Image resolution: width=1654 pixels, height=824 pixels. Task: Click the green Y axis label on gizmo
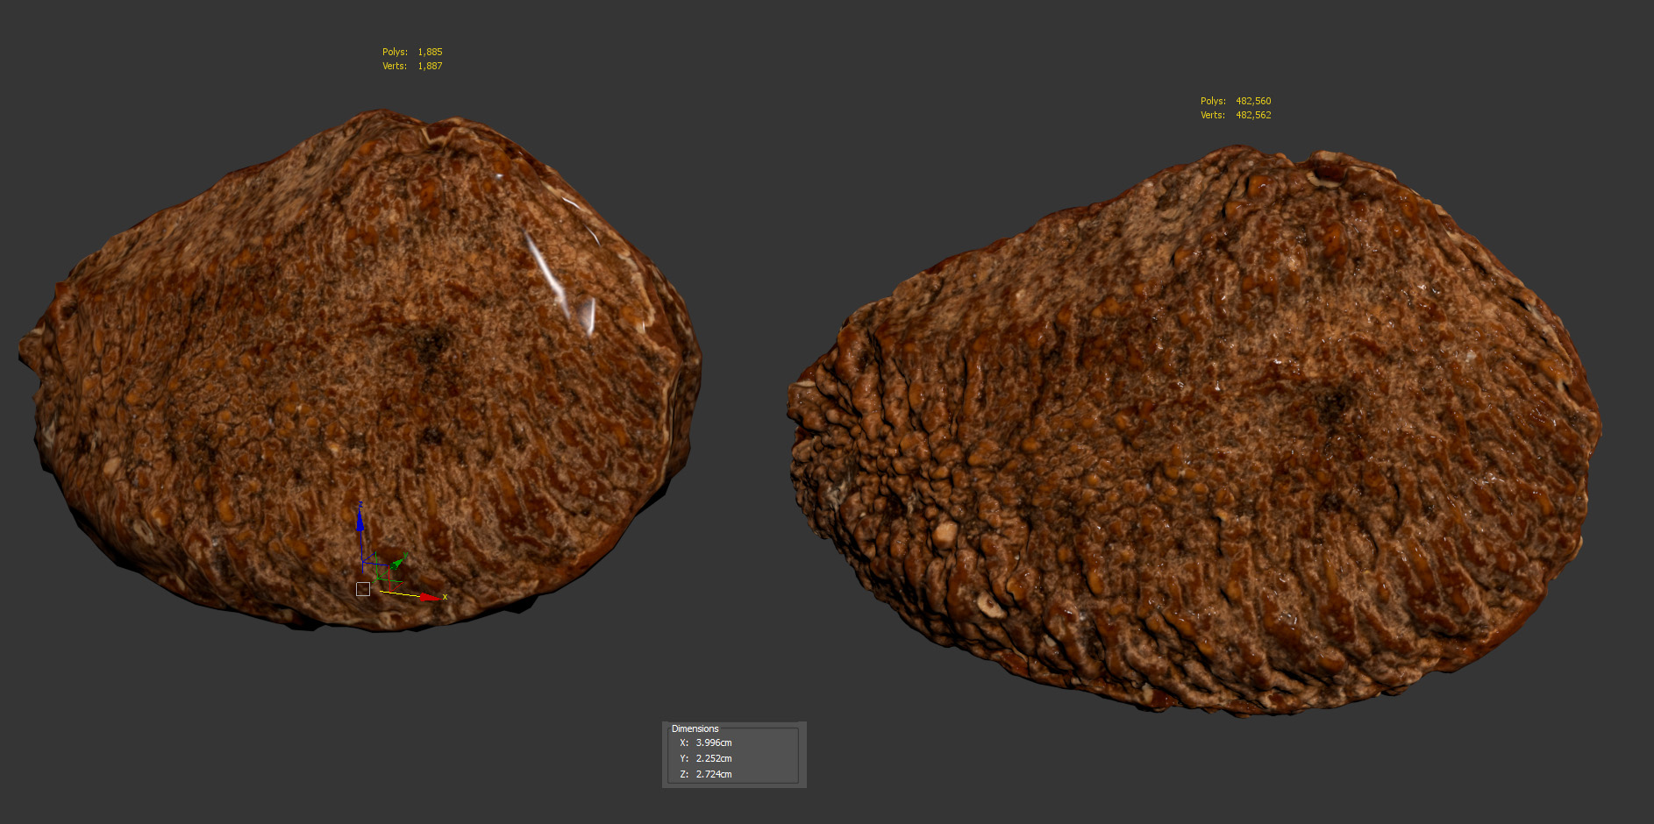pyautogui.click(x=406, y=554)
